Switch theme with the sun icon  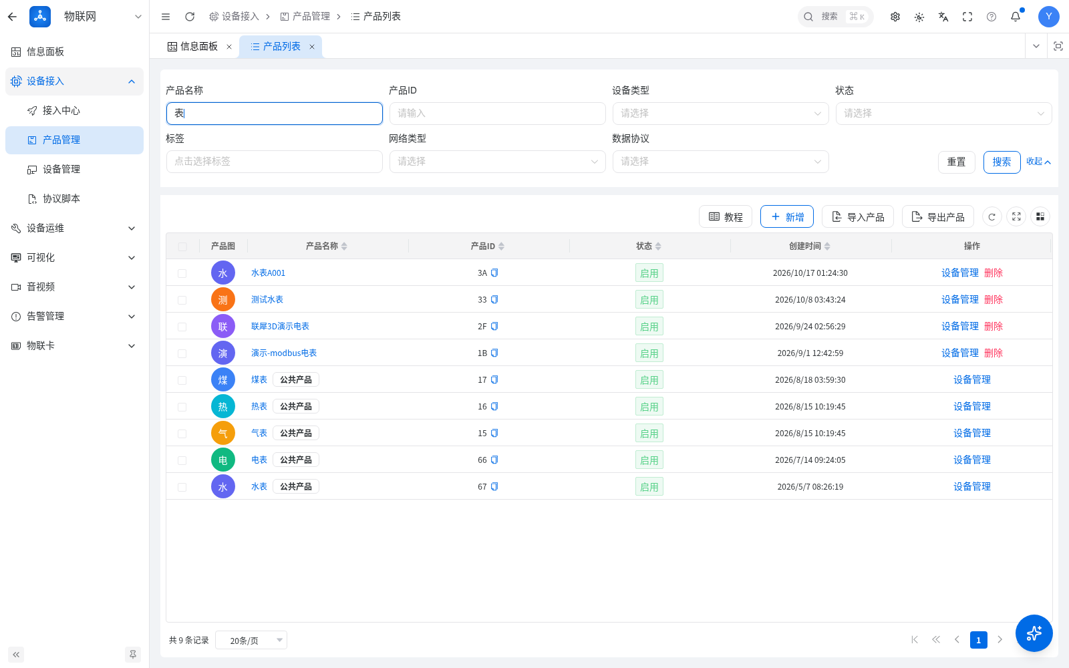pos(919,17)
